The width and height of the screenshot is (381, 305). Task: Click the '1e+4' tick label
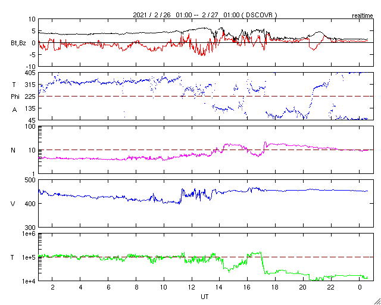29,281
